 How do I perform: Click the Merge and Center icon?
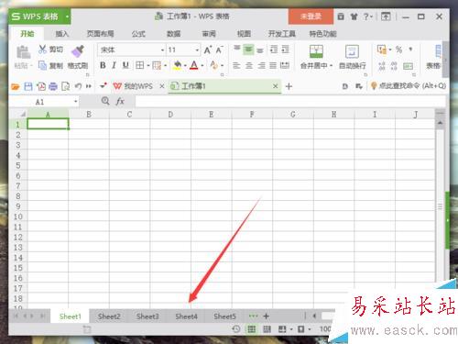point(316,51)
